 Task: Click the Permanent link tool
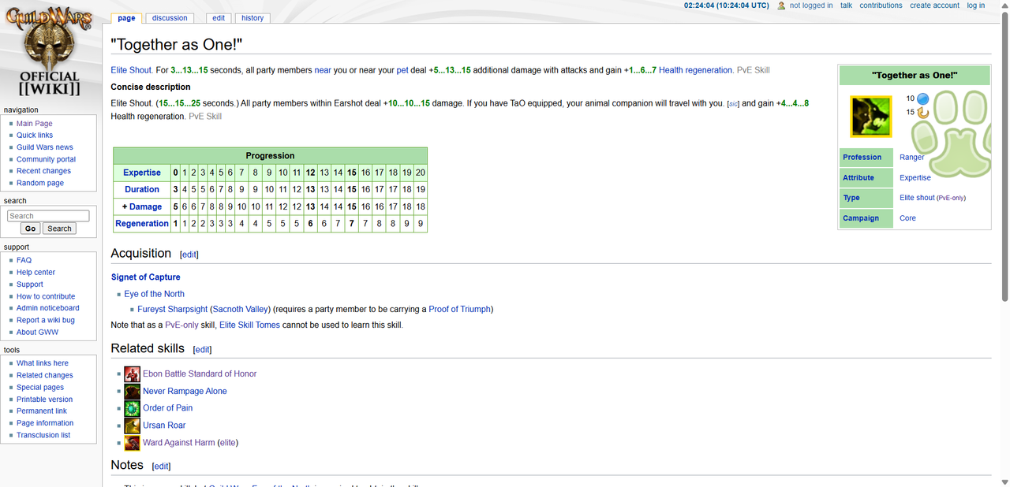pyautogui.click(x=42, y=411)
